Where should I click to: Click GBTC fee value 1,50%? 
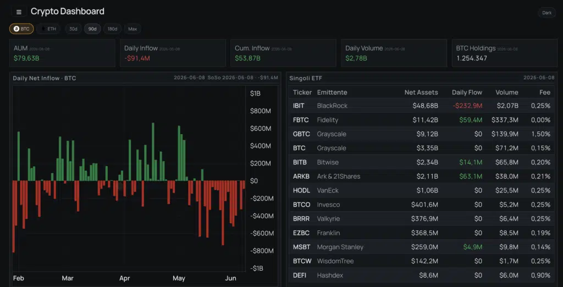(x=541, y=134)
